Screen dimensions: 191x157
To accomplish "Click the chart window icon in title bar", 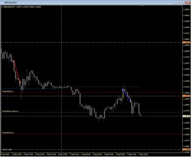I will point(2,2).
